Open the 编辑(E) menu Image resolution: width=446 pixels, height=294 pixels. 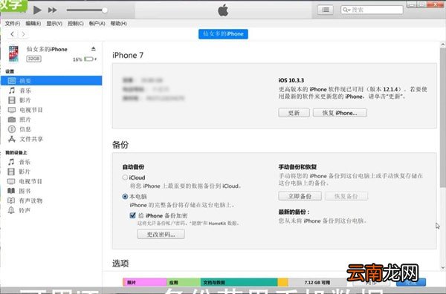click(x=33, y=24)
